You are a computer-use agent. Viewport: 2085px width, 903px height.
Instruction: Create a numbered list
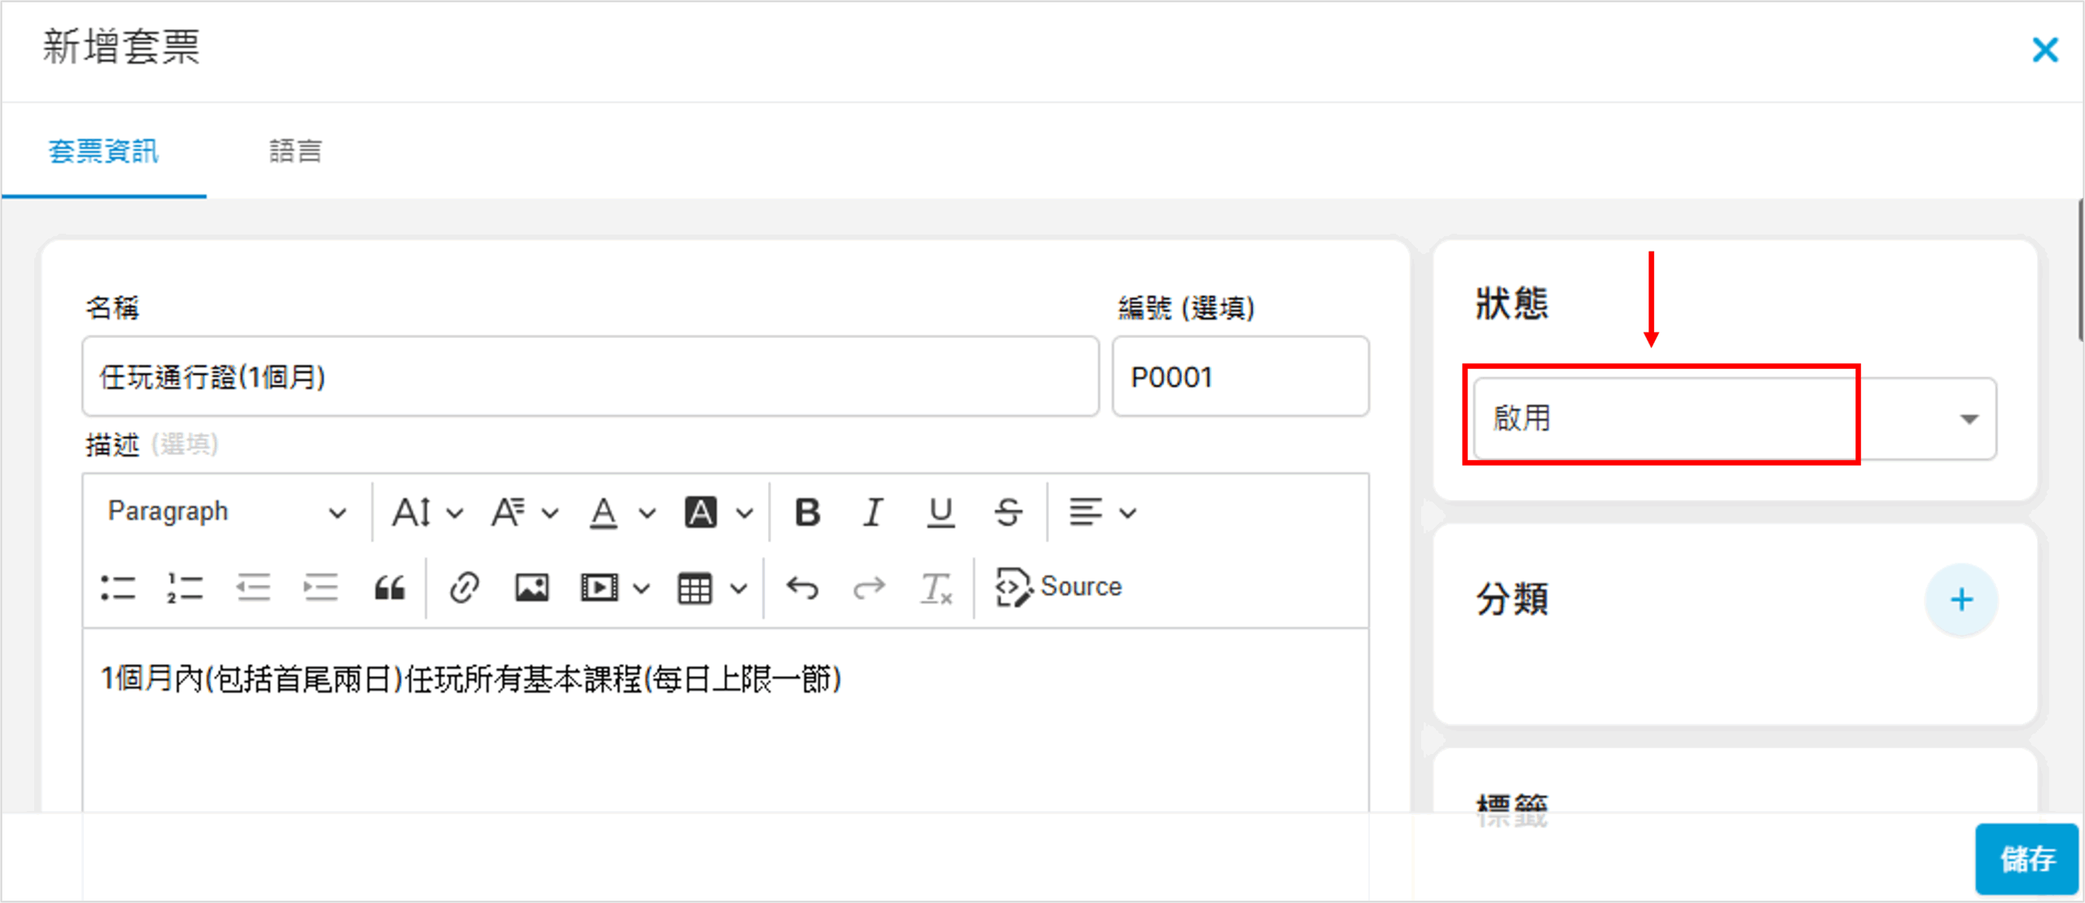[185, 588]
